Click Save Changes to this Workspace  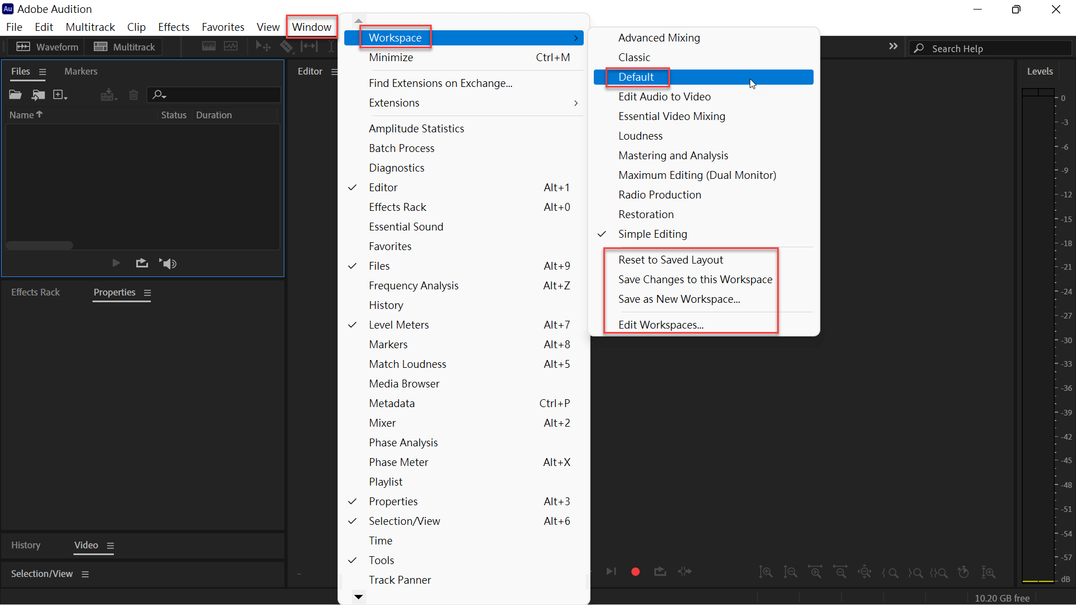pyautogui.click(x=703, y=279)
